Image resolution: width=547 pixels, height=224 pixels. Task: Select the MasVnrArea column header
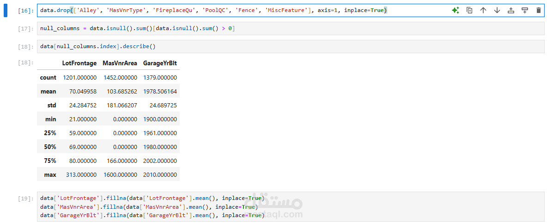pos(120,63)
